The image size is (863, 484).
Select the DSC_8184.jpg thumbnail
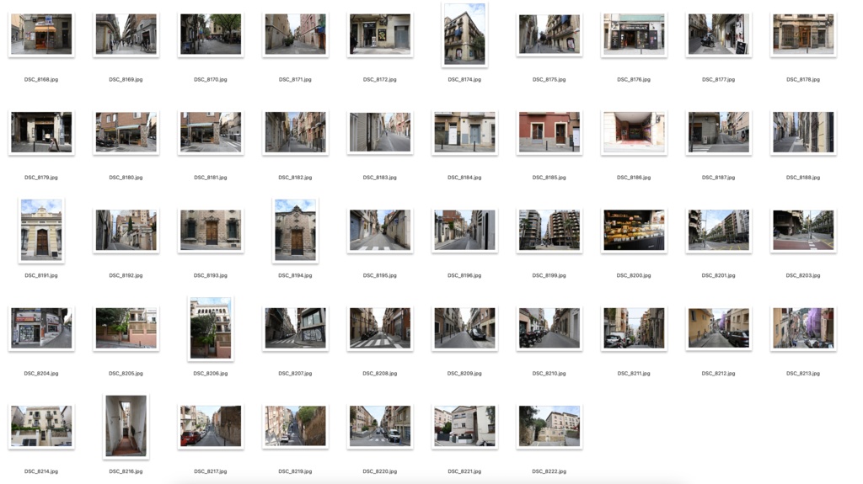464,132
